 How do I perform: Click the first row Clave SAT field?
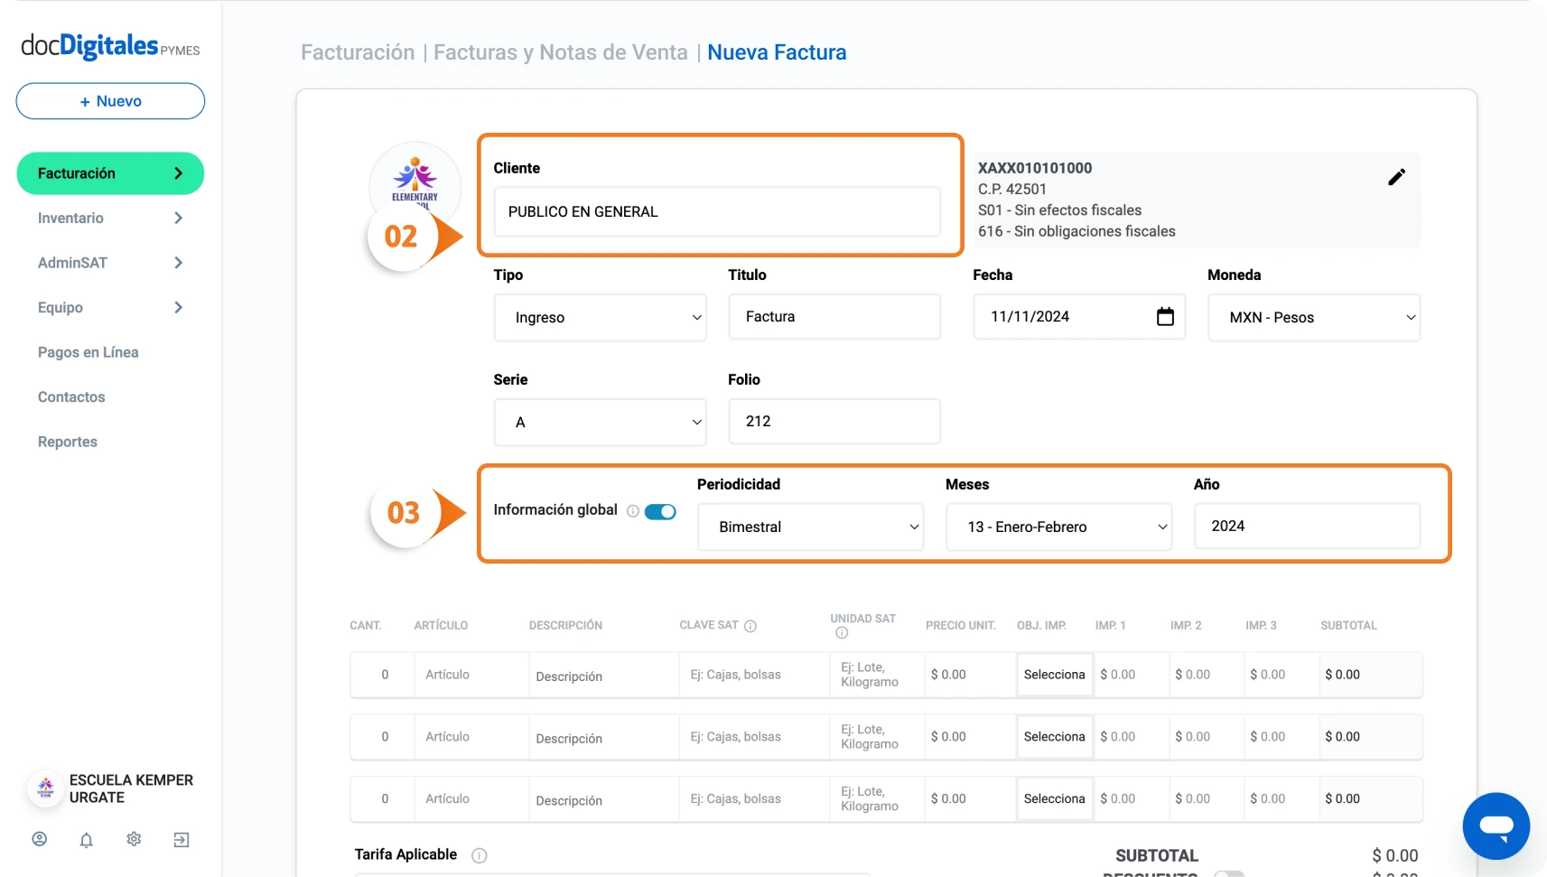[754, 675]
